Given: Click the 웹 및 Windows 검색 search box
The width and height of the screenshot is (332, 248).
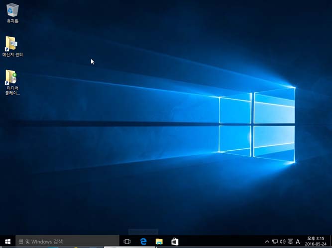Looking at the screenshot, I should click(x=68, y=242).
